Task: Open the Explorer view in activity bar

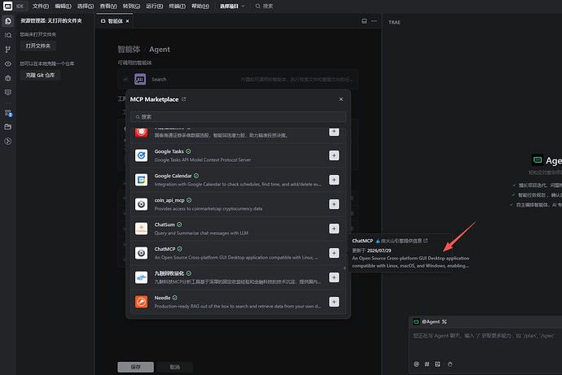Action: pos(8,21)
